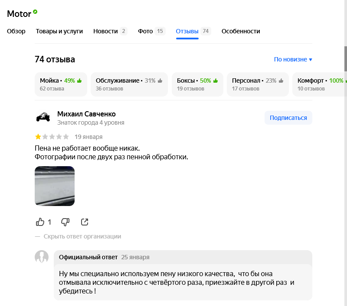The image size is (347, 306).
Task: Like Mikhail Savchenko's review with thumbs up
Action: (40, 222)
